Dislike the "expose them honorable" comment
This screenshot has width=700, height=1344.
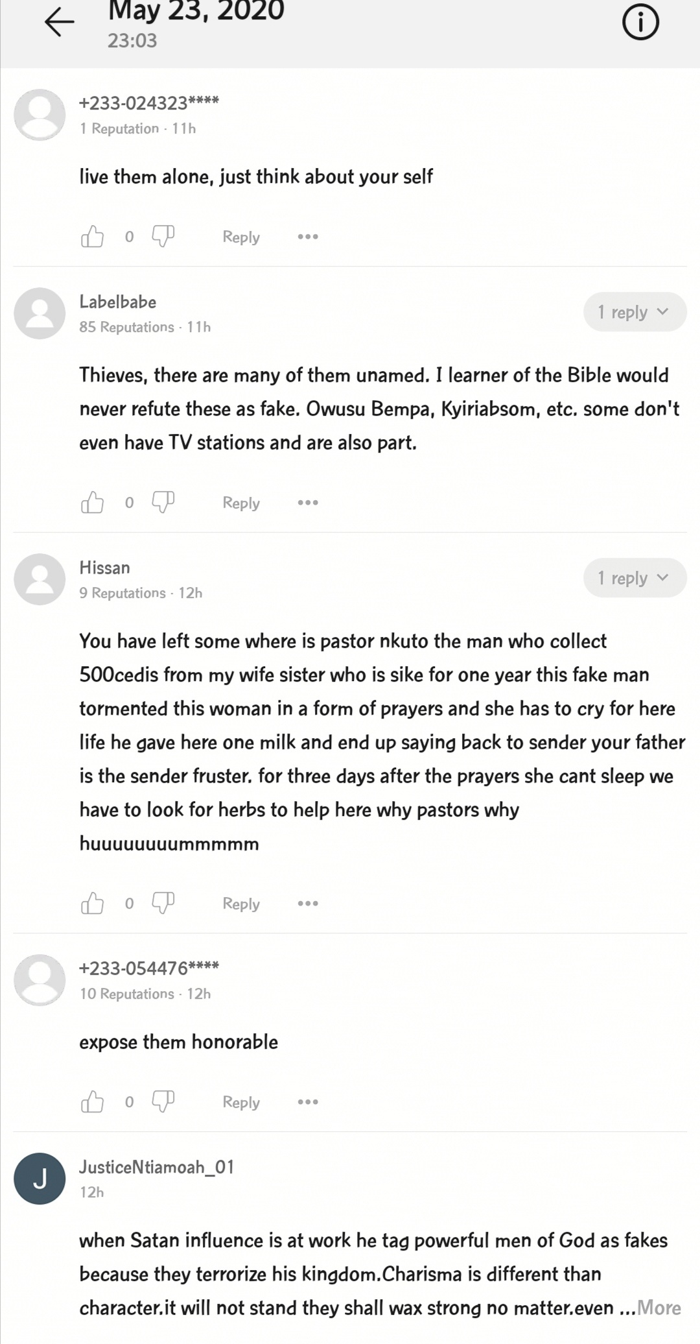[163, 1101]
